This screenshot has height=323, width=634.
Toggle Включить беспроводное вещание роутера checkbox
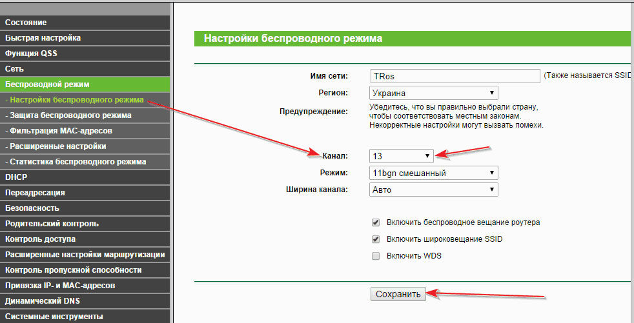point(376,222)
